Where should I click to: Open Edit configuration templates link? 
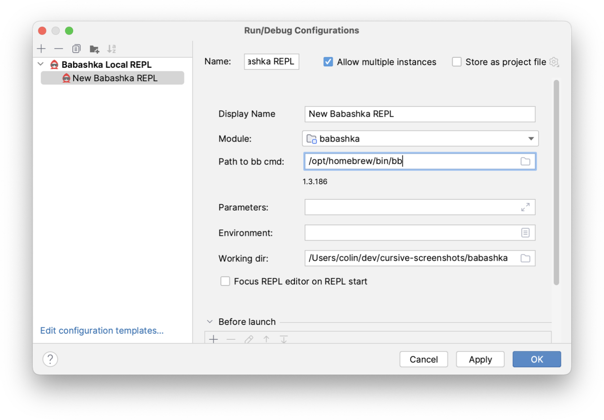click(102, 331)
